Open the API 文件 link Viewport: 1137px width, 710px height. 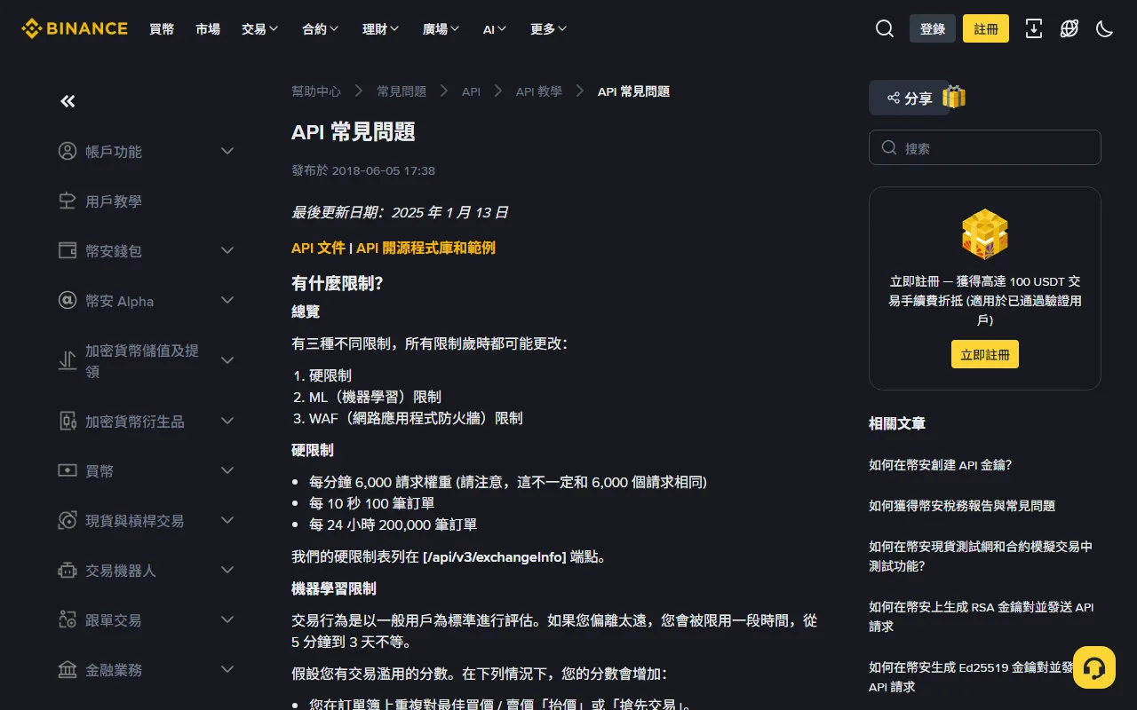[318, 248]
